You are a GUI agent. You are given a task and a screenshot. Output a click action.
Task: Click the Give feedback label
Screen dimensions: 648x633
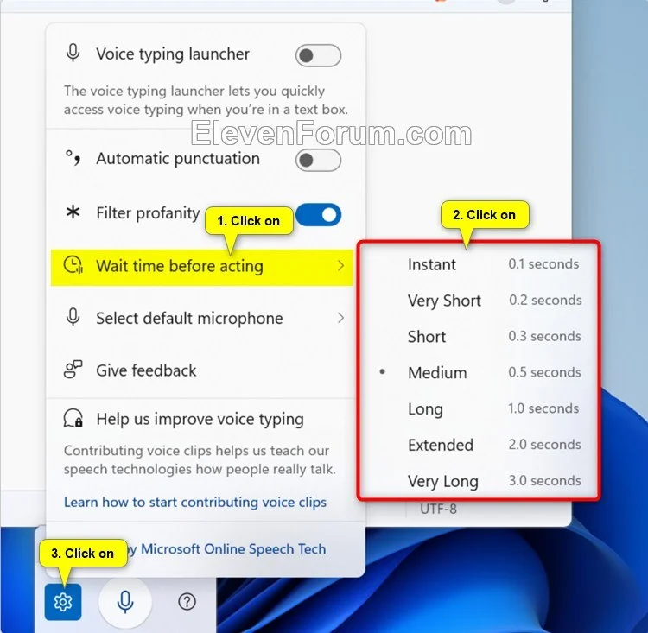click(x=146, y=370)
